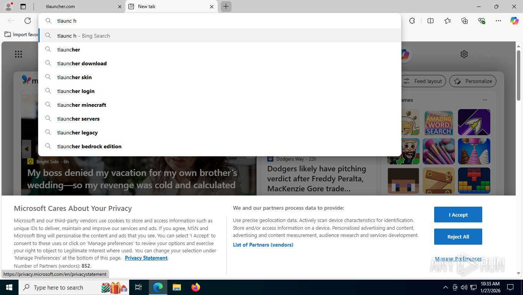Open the apps grid launcher icon
The width and height of the screenshot is (523, 295).
point(18,54)
